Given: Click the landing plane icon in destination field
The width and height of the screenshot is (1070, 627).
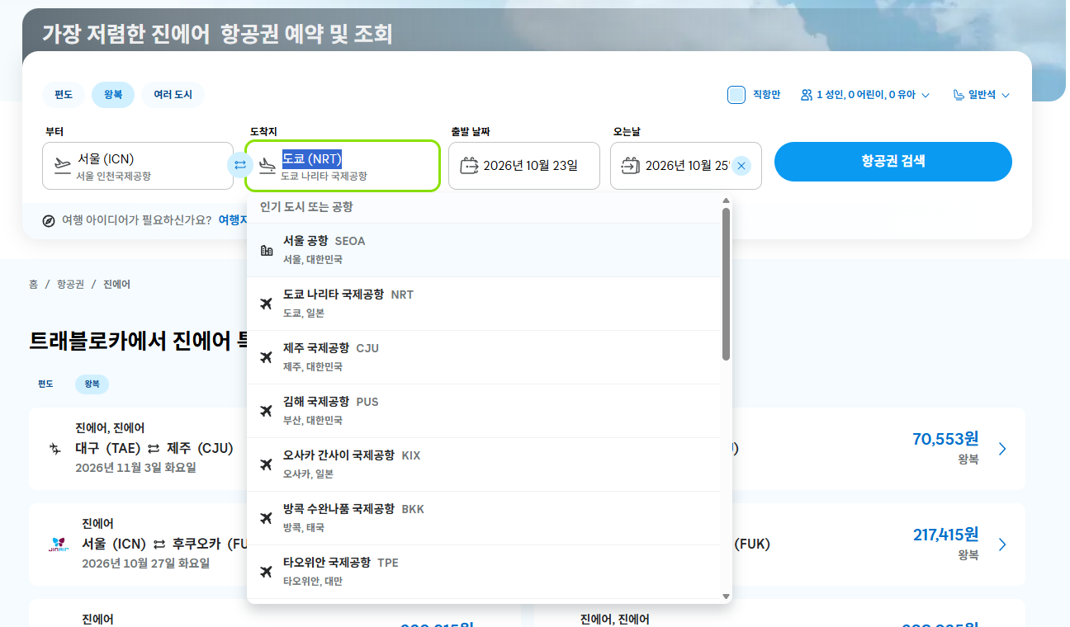Looking at the screenshot, I should pos(267,165).
